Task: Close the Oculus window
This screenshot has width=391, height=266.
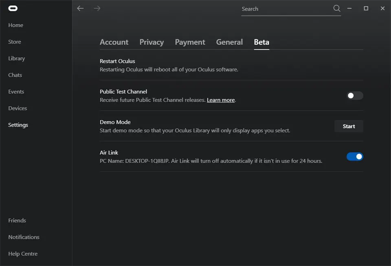Action: 382,9
